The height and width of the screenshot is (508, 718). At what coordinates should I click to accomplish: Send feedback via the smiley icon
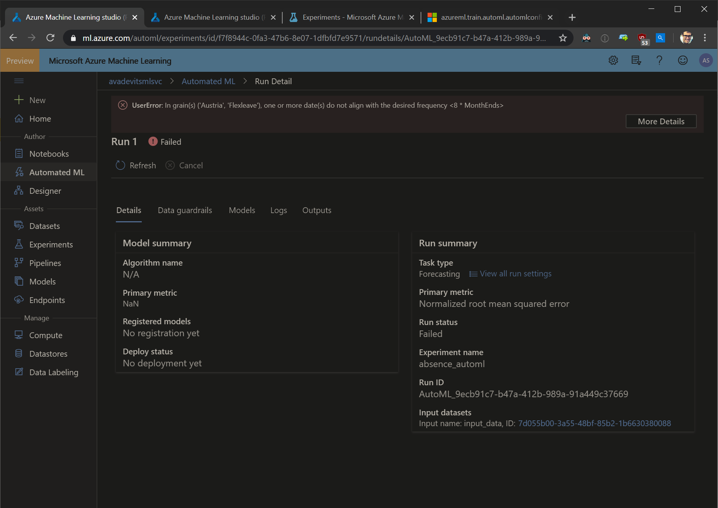[683, 61]
